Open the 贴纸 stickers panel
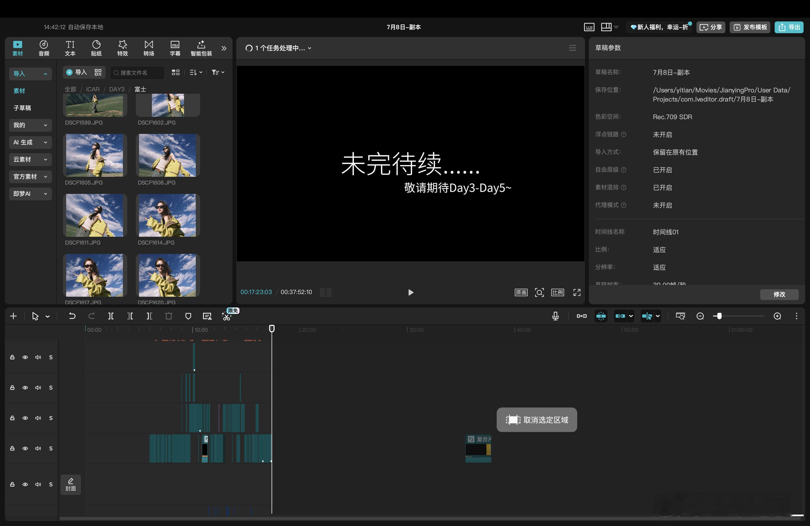The height and width of the screenshot is (526, 810). coord(96,48)
